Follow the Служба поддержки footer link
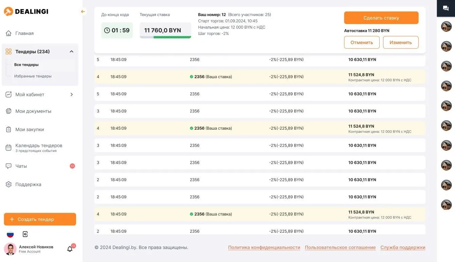This screenshot has width=455, height=262. click(403, 247)
